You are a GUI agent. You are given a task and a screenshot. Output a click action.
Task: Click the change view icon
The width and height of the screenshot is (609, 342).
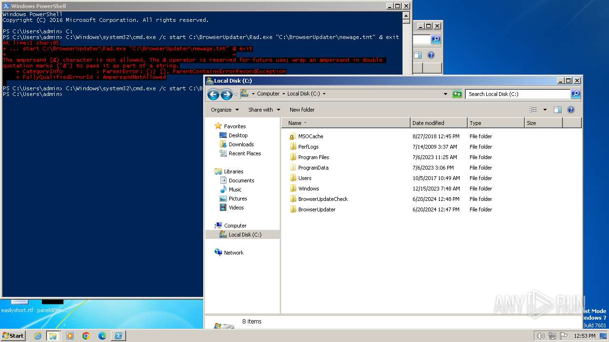pos(533,110)
